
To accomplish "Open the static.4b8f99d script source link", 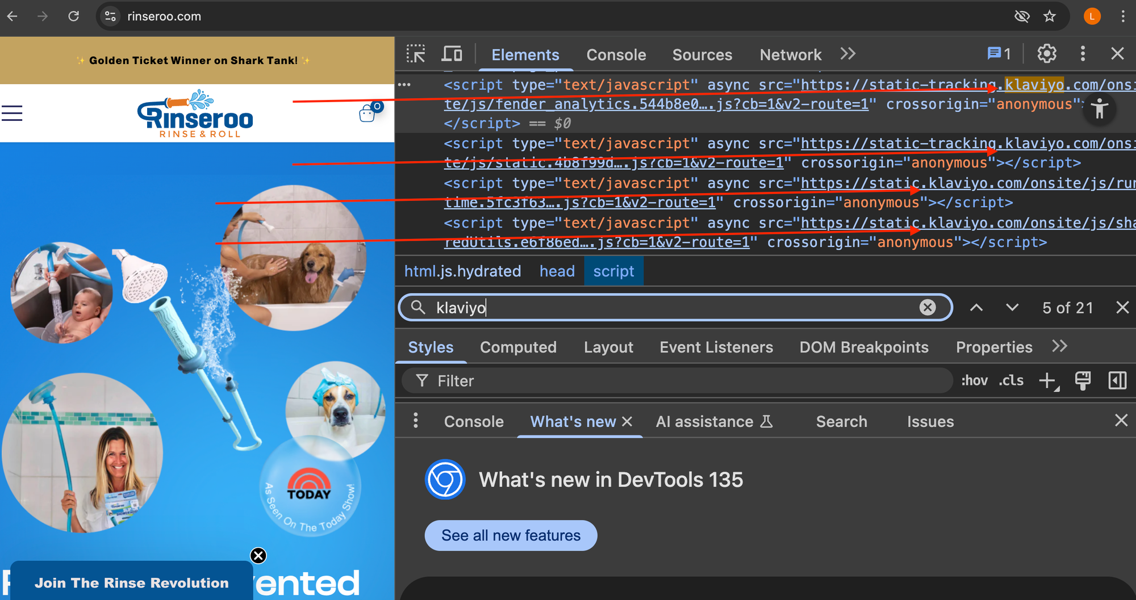I will point(614,163).
